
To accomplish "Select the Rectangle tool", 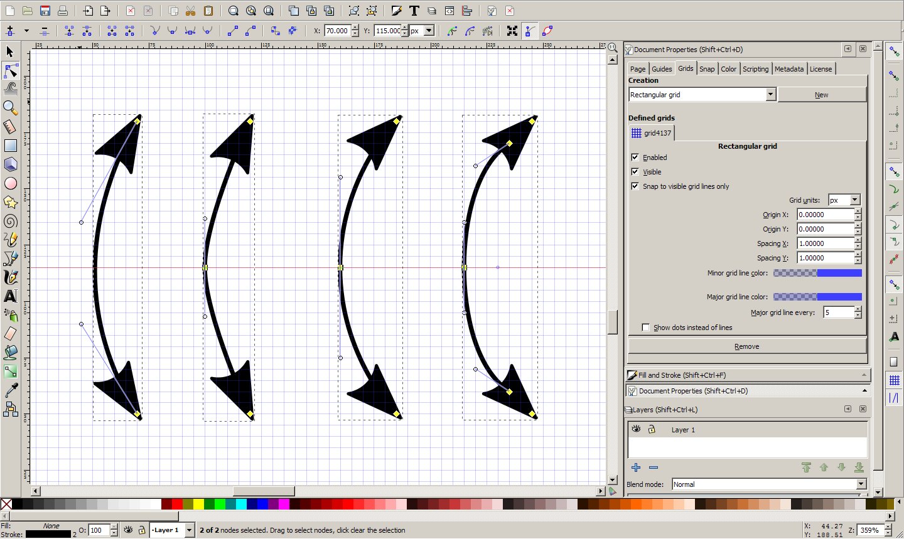I will [10, 146].
